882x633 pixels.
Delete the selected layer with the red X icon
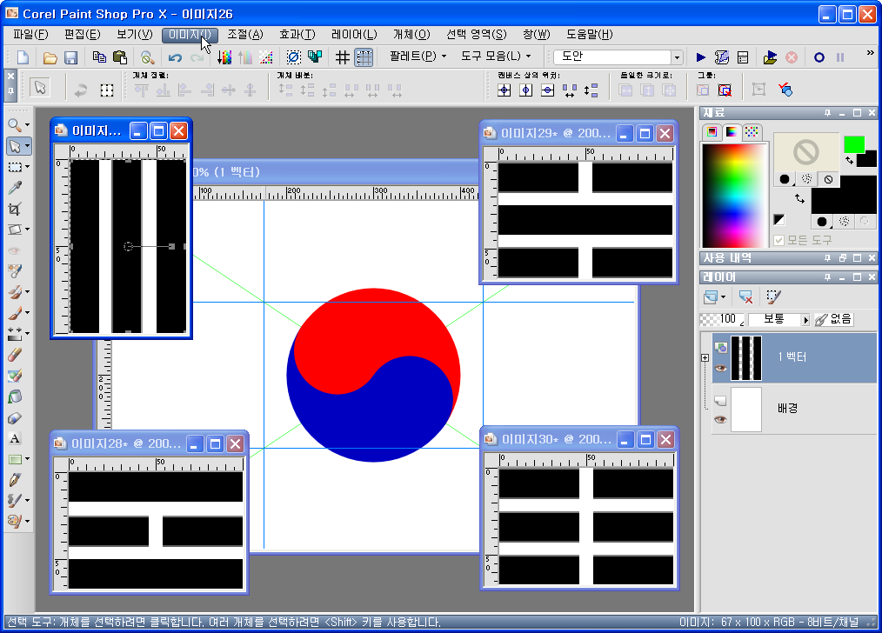pyautogui.click(x=745, y=297)
